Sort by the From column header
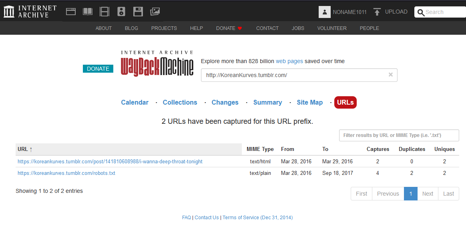 (x=287, y=149)
